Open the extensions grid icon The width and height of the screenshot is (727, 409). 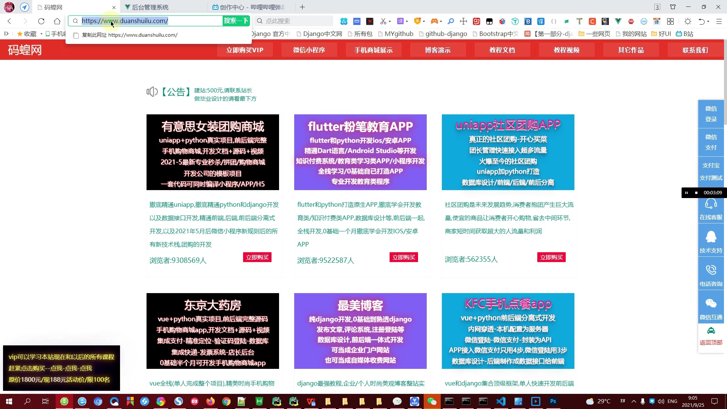670,21
